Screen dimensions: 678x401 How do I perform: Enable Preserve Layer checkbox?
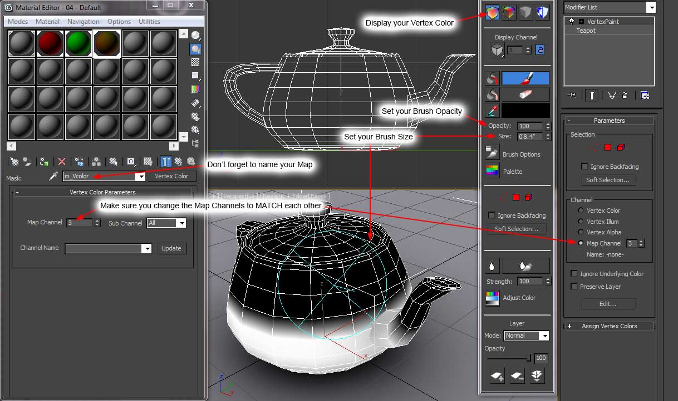574,287
